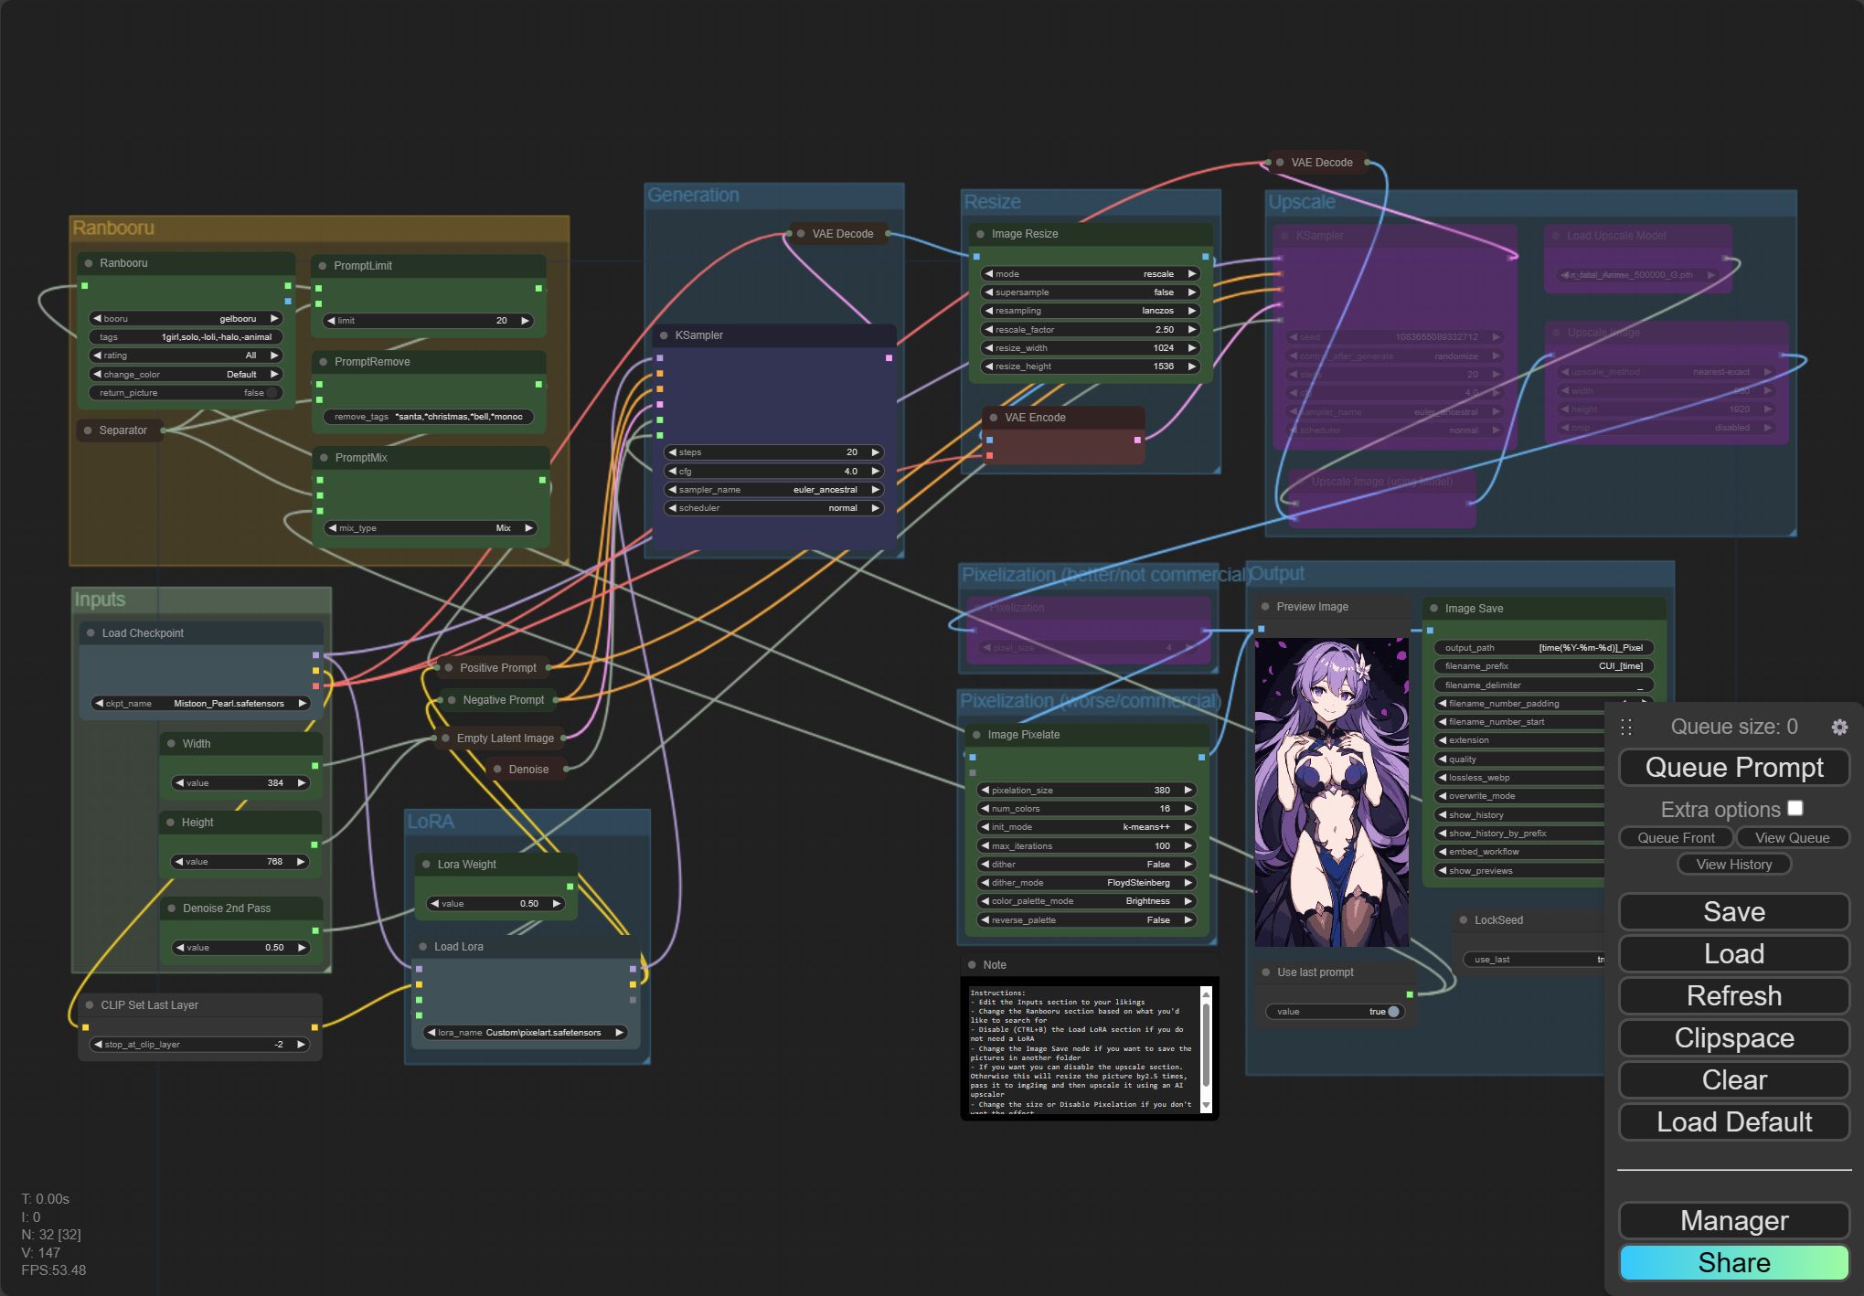The width and height of the screenshot is (1864, 1296).
Task: Open lora_name pixelart.safetensors selector
Action: click(x=526, y=1033)
